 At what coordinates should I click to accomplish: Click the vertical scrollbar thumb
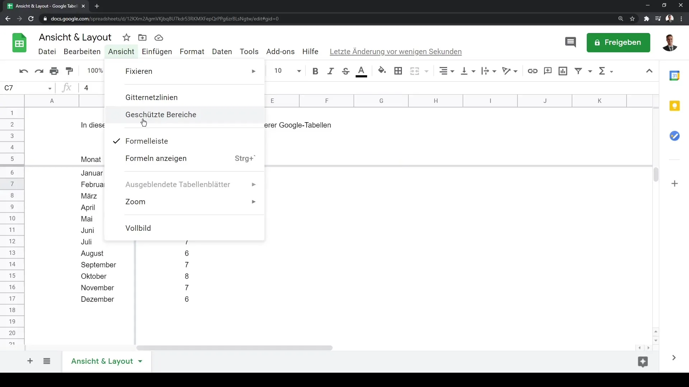[x=656, y=175]
